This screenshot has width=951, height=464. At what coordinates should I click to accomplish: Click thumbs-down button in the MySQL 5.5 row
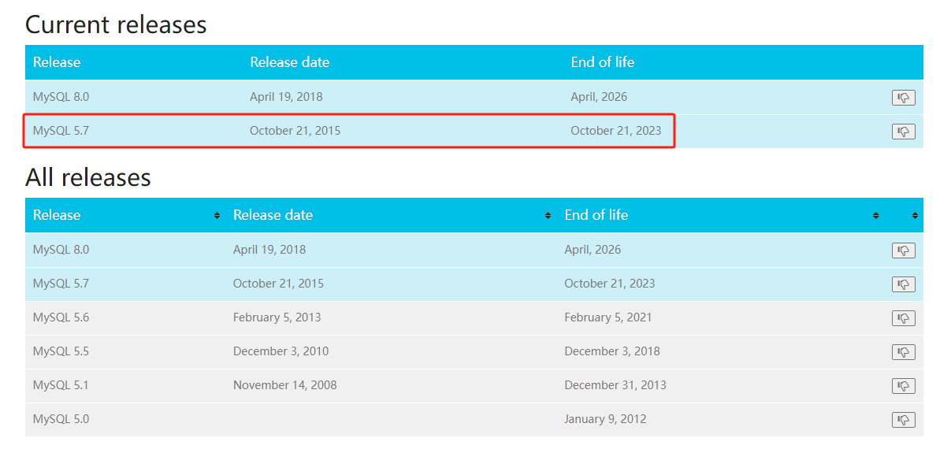pyautogui.click(x=903, y=352)
